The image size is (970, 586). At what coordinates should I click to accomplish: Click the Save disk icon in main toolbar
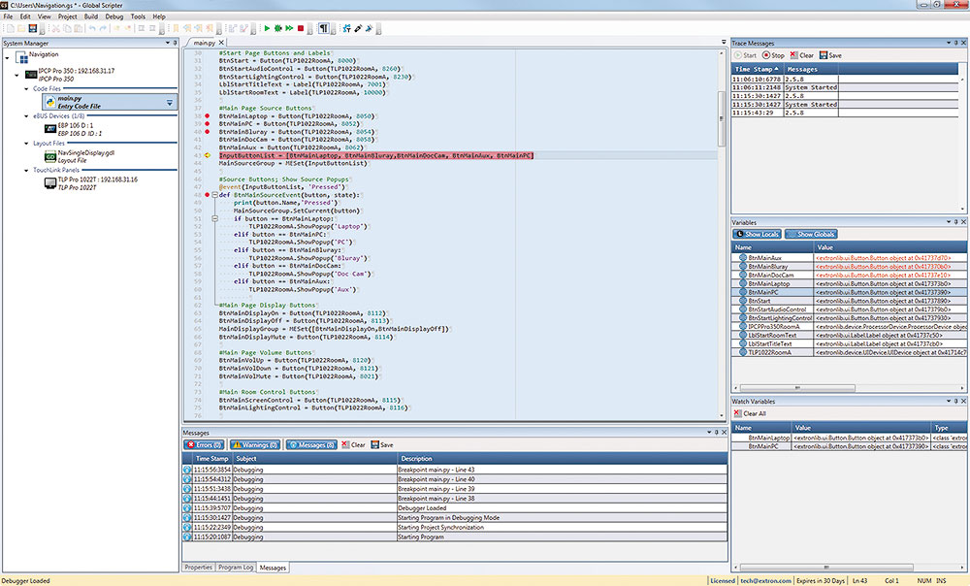(x=34, y=29)
